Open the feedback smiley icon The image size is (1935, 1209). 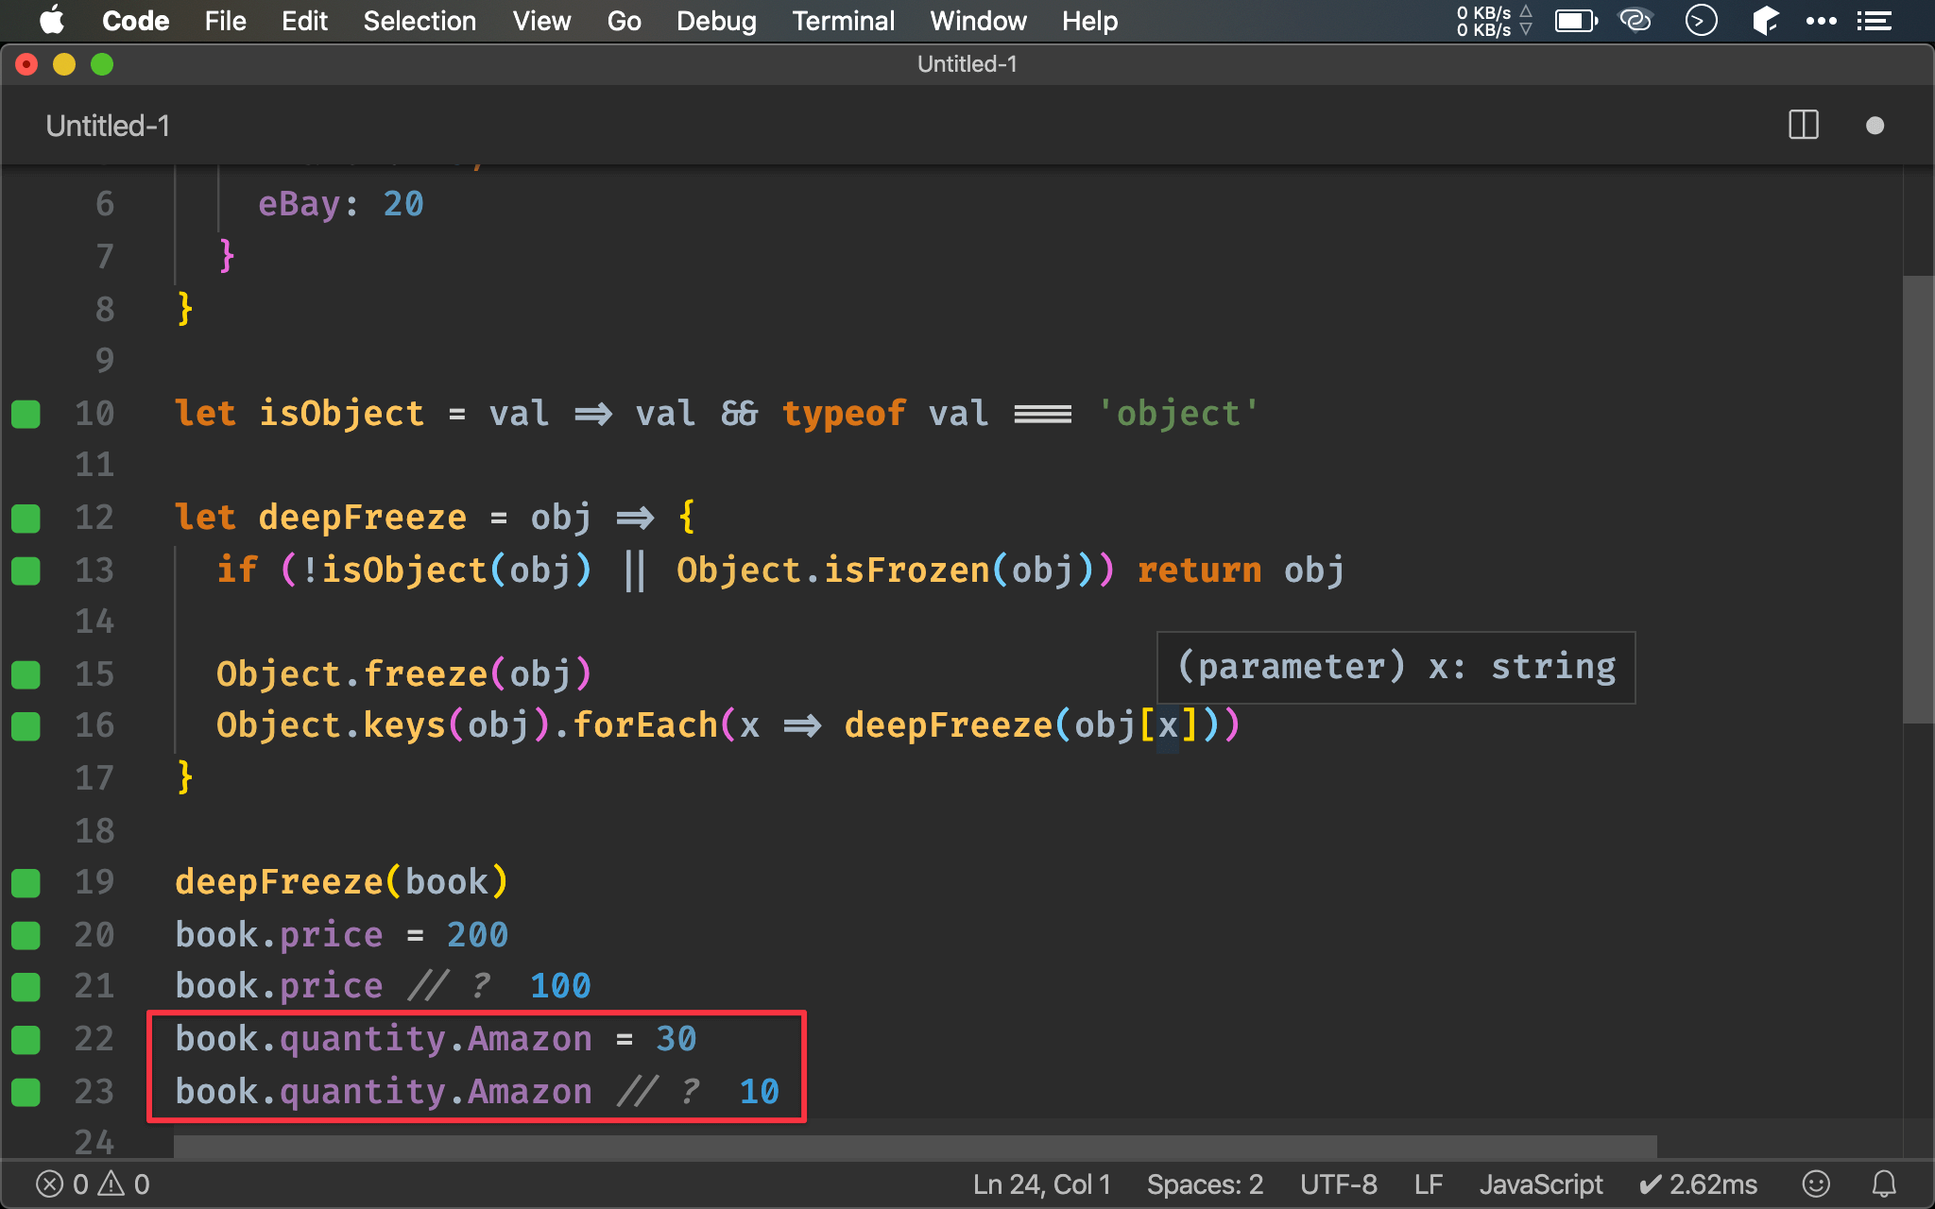point(1815,1183)
